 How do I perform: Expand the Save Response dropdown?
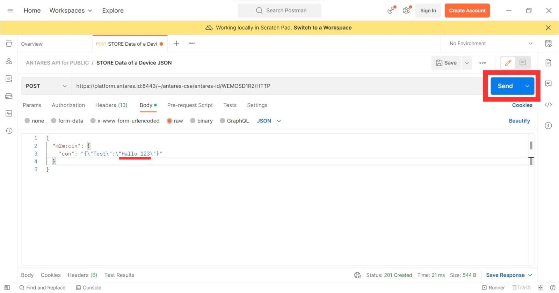[x=530, y=275]
